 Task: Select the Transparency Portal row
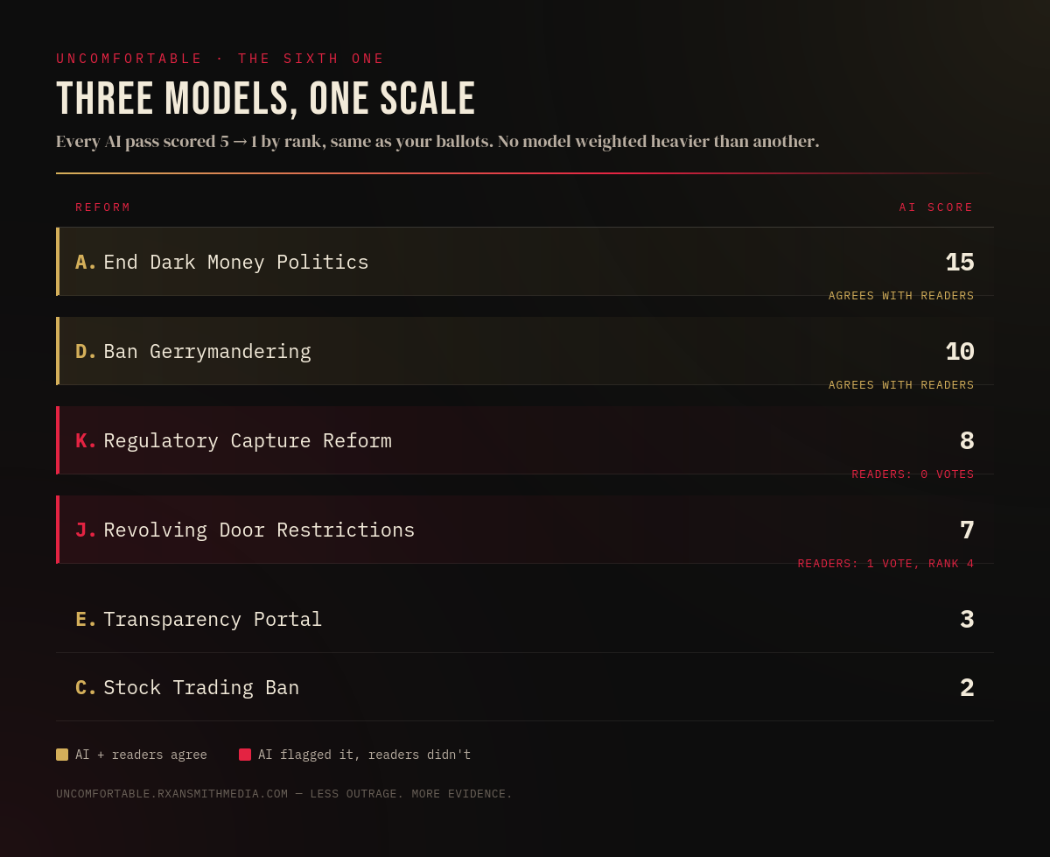point(525,619)
